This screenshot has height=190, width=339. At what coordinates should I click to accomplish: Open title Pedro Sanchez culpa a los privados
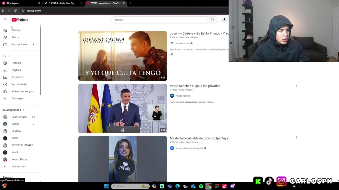[x=195, y=86]
